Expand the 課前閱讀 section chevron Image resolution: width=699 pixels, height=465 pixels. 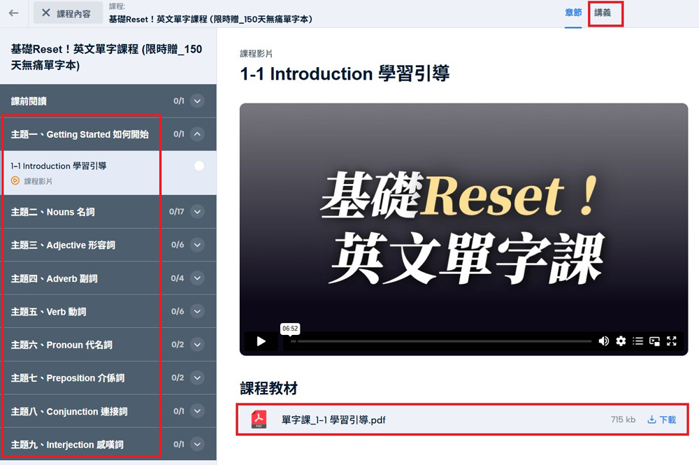click(198, 101)
